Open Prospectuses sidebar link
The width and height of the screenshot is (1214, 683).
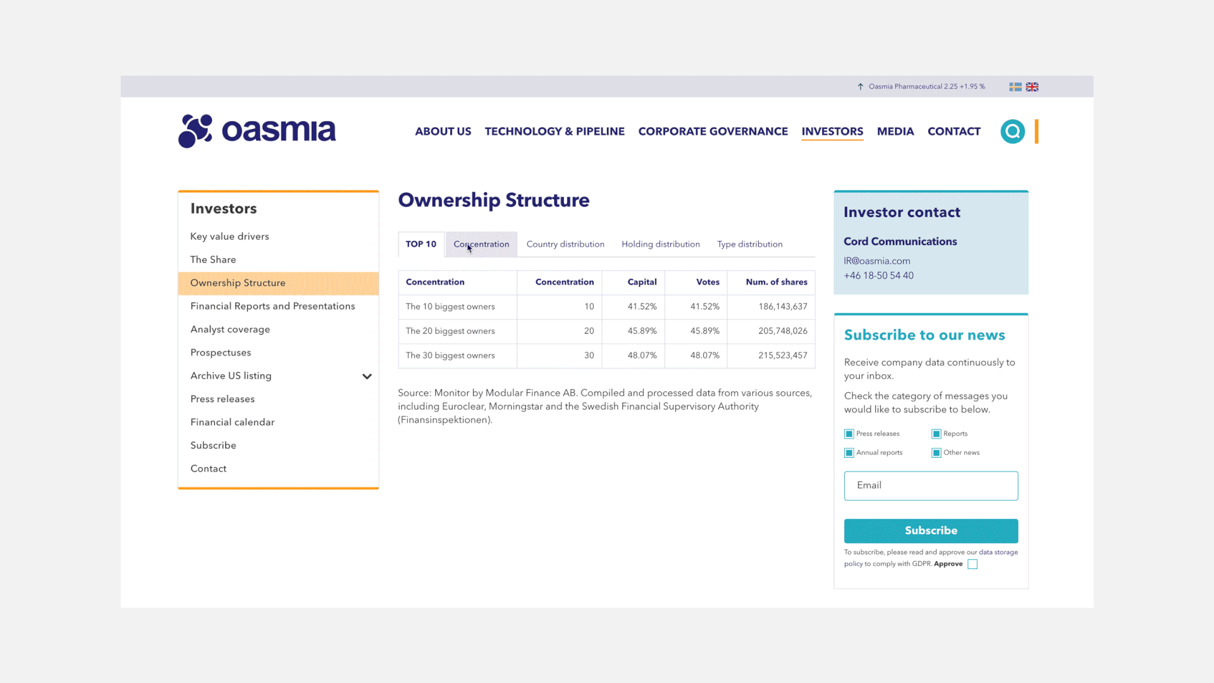(x=221, y=353)
